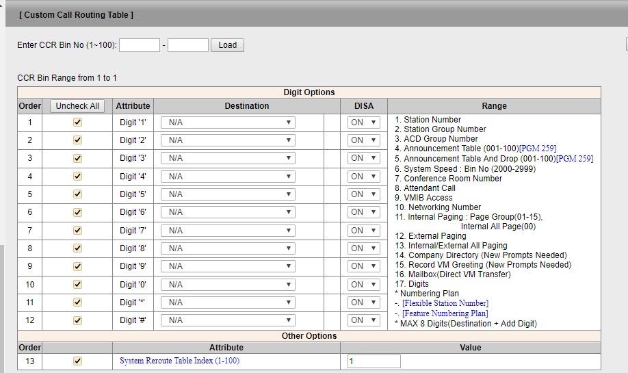Open the Feature Numbering Plan link

tap(445, 313)
